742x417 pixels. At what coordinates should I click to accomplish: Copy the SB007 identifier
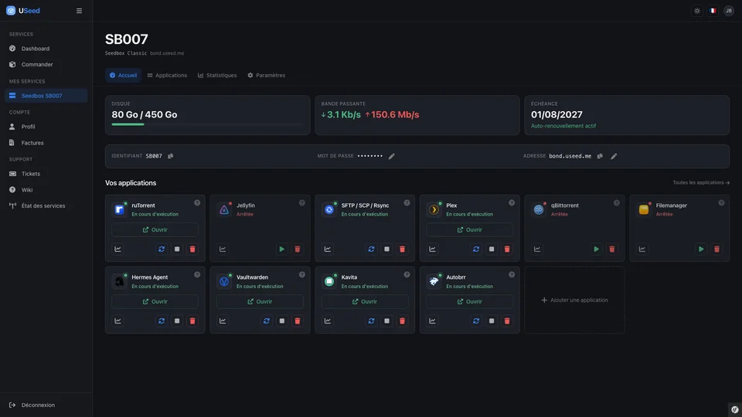[x=170, y=156]
